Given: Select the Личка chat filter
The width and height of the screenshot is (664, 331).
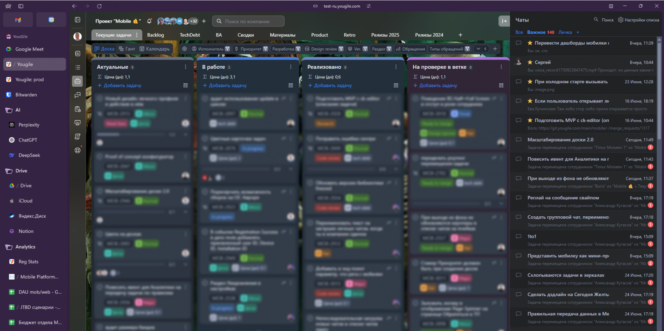Looking at the screenshot, I should point(565,32).
